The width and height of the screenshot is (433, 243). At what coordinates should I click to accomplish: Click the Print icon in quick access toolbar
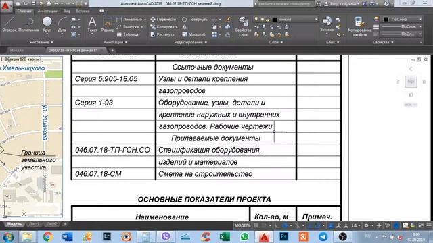(49, 4)
